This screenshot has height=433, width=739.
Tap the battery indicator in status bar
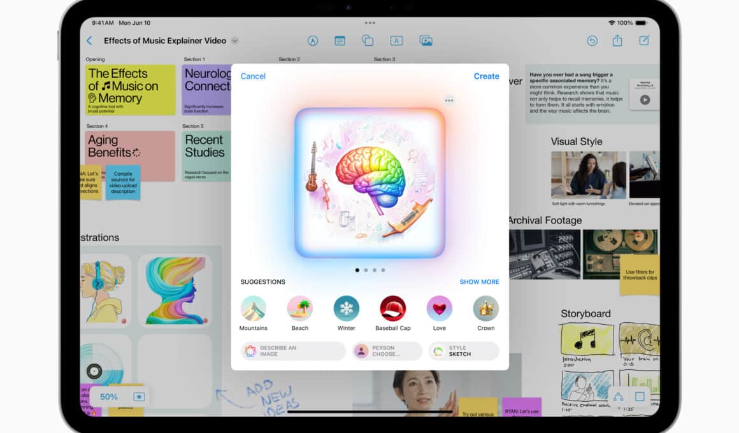tap(641, 23)
